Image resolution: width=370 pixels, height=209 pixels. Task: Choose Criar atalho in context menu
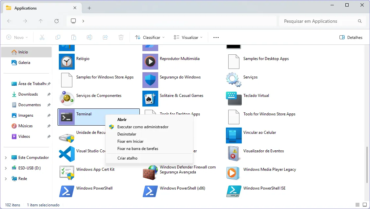(x=149, y=158)
